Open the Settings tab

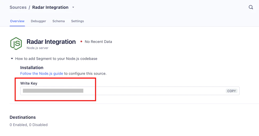point(77,21)
